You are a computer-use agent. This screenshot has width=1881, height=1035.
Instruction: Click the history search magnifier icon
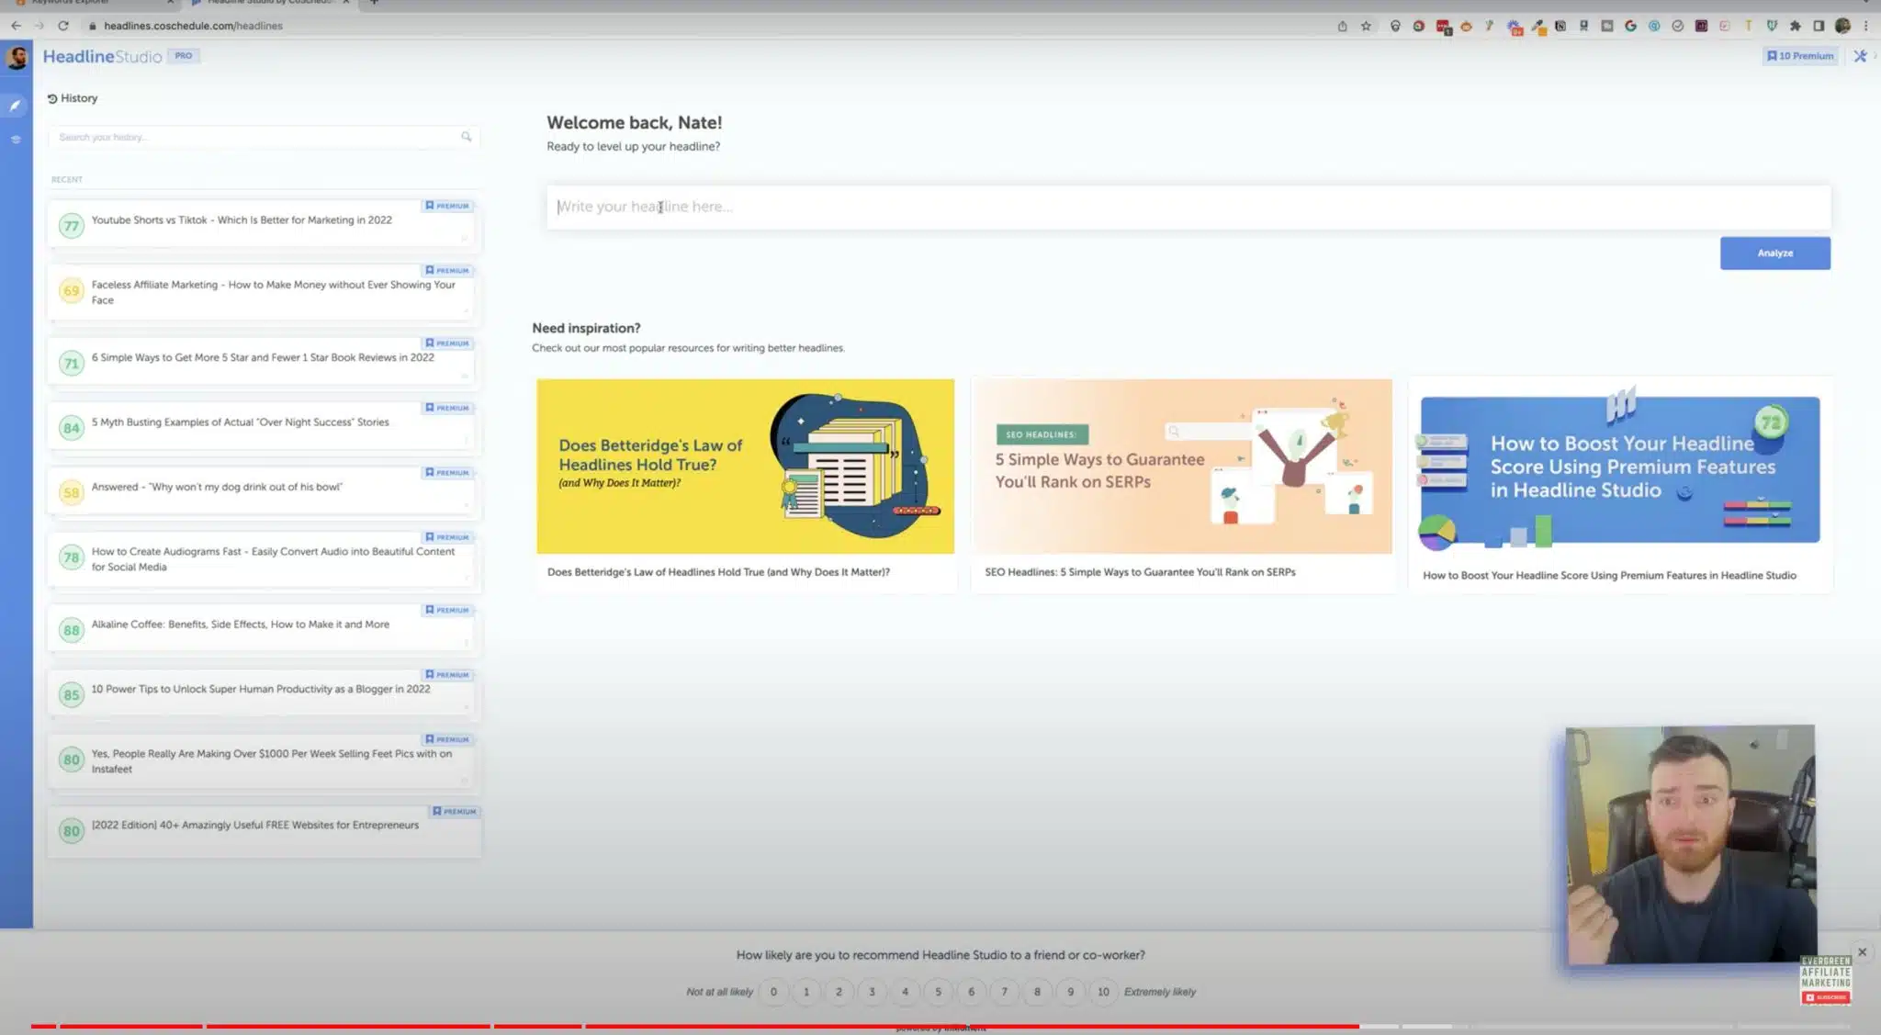pos(467,137)
